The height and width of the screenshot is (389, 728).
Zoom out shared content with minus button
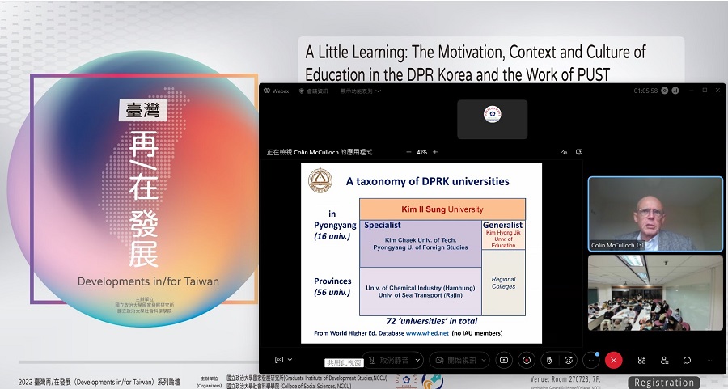coord(408,152)
